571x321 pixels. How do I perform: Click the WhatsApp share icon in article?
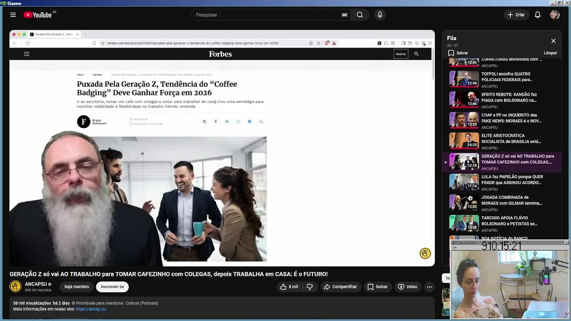pyautogui.click(x=238, y=121)
